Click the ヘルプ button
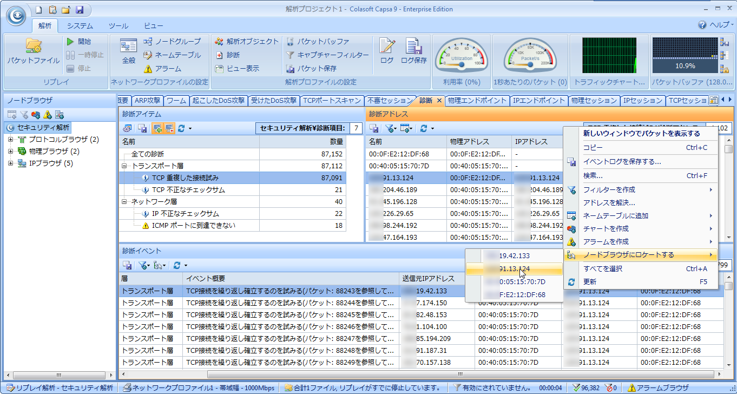 714,25
